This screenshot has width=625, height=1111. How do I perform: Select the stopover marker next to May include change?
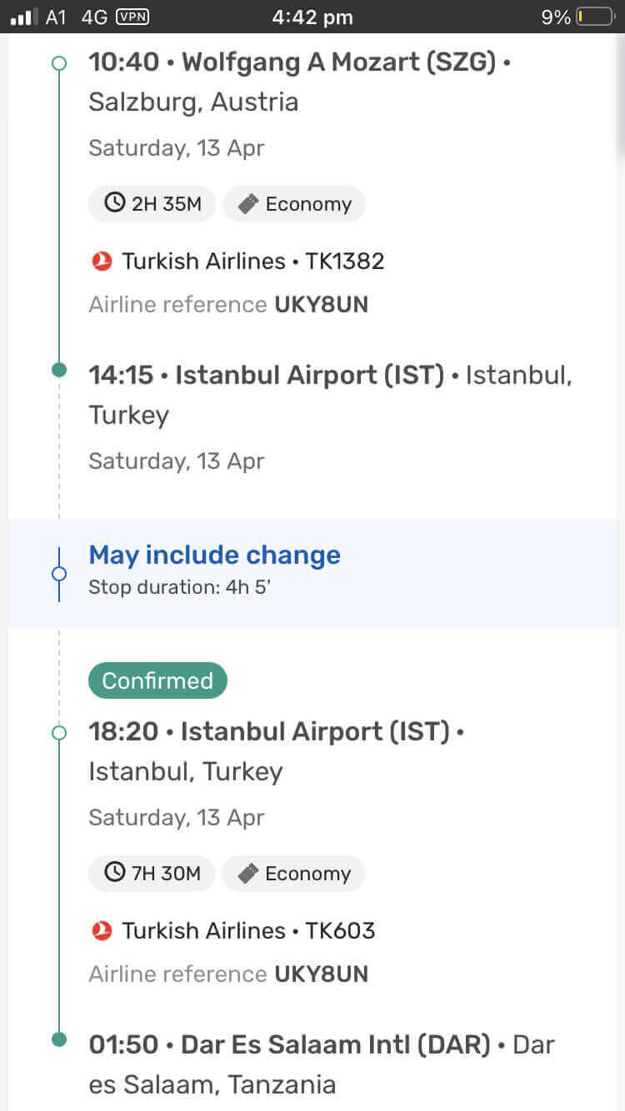coord(58,573)
